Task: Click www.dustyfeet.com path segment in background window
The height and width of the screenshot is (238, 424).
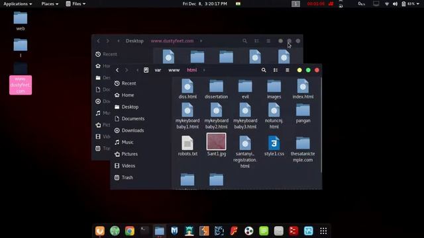Action: pos(172,41)
